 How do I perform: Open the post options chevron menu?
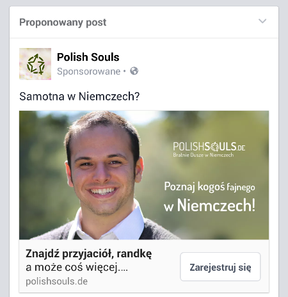[x=262, y=21]
